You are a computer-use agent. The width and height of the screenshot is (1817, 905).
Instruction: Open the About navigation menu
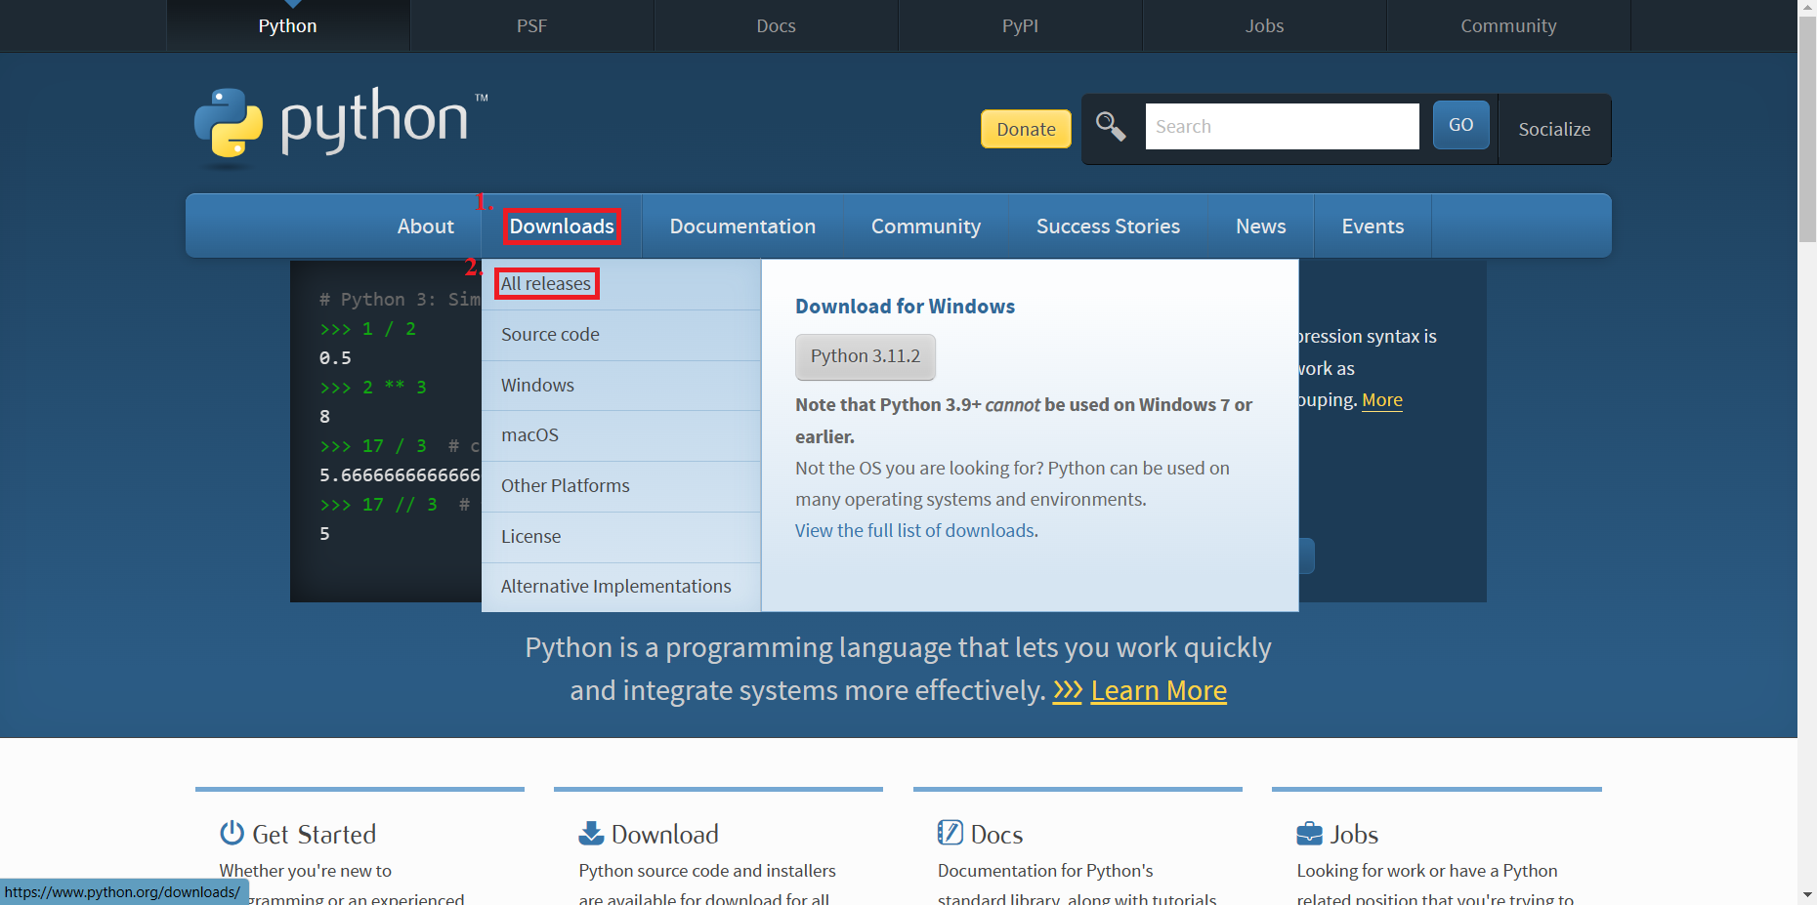click(x=426, y=226)
